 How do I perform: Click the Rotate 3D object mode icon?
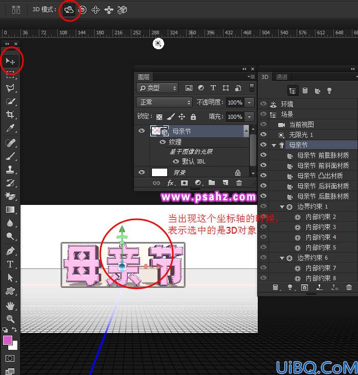point(69,10)
